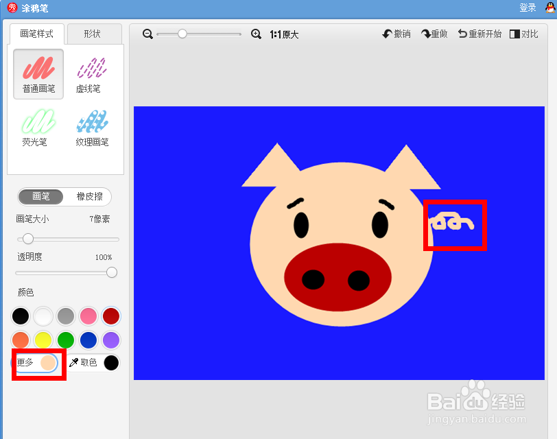Click 1:1原大 original size button

tap(284, 34)
